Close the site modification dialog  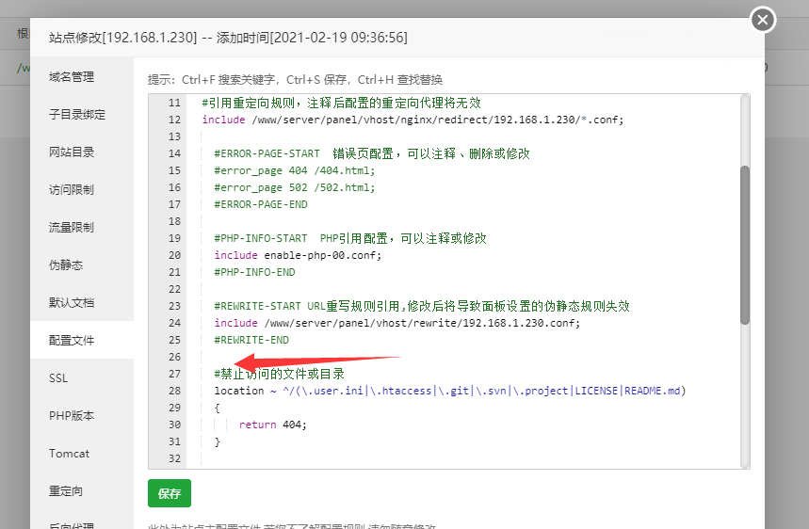pyautogui.click(x=763, y=20)
